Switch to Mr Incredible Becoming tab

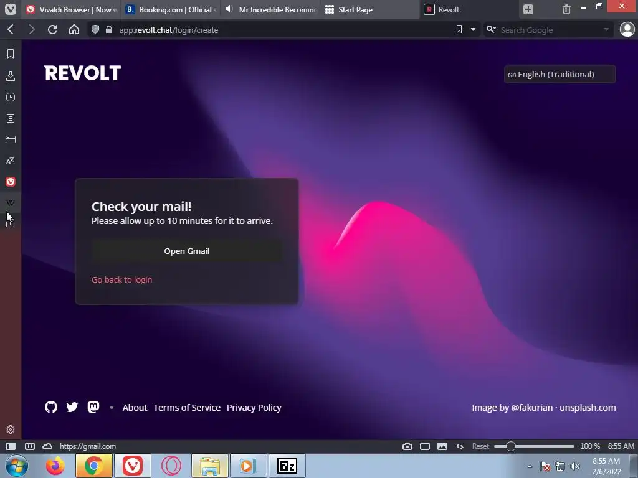tap(270, 9)
